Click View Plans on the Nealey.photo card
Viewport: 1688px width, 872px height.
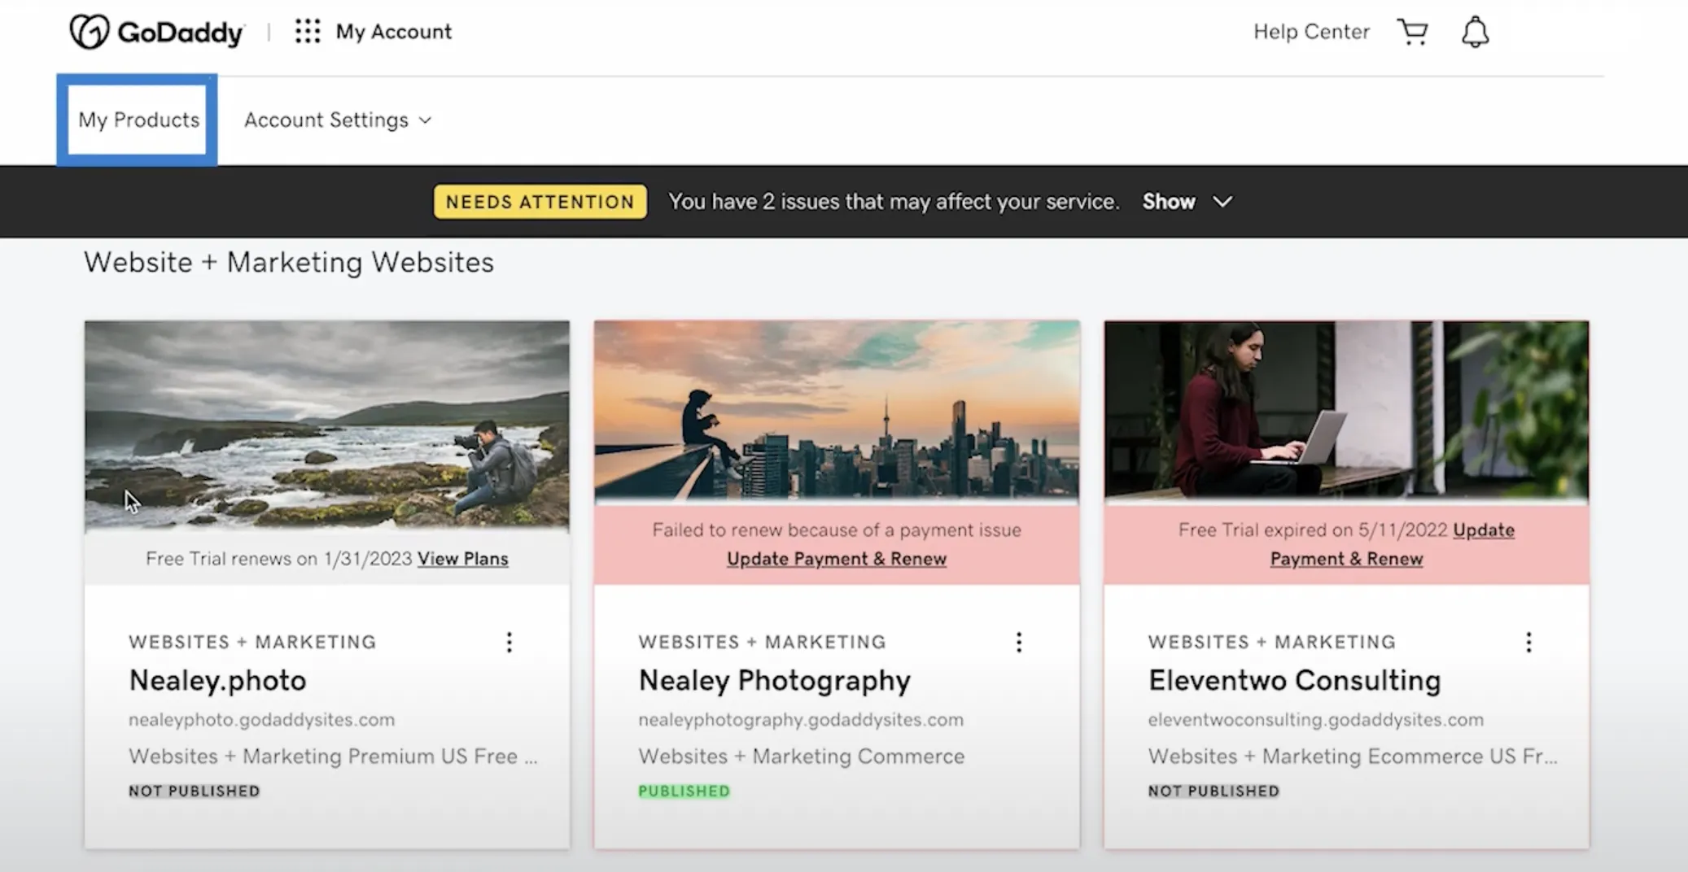point(463,559)
